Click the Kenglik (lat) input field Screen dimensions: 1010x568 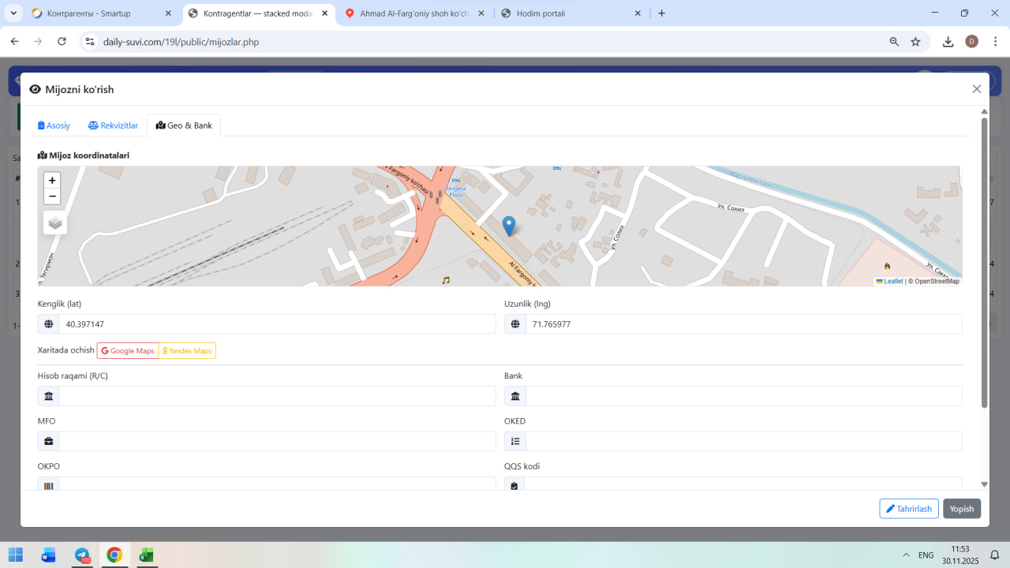pos(276,324)
